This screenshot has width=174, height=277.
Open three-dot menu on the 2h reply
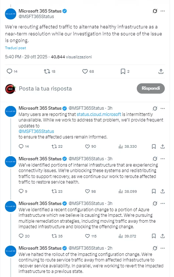click(x=163, y=248)
